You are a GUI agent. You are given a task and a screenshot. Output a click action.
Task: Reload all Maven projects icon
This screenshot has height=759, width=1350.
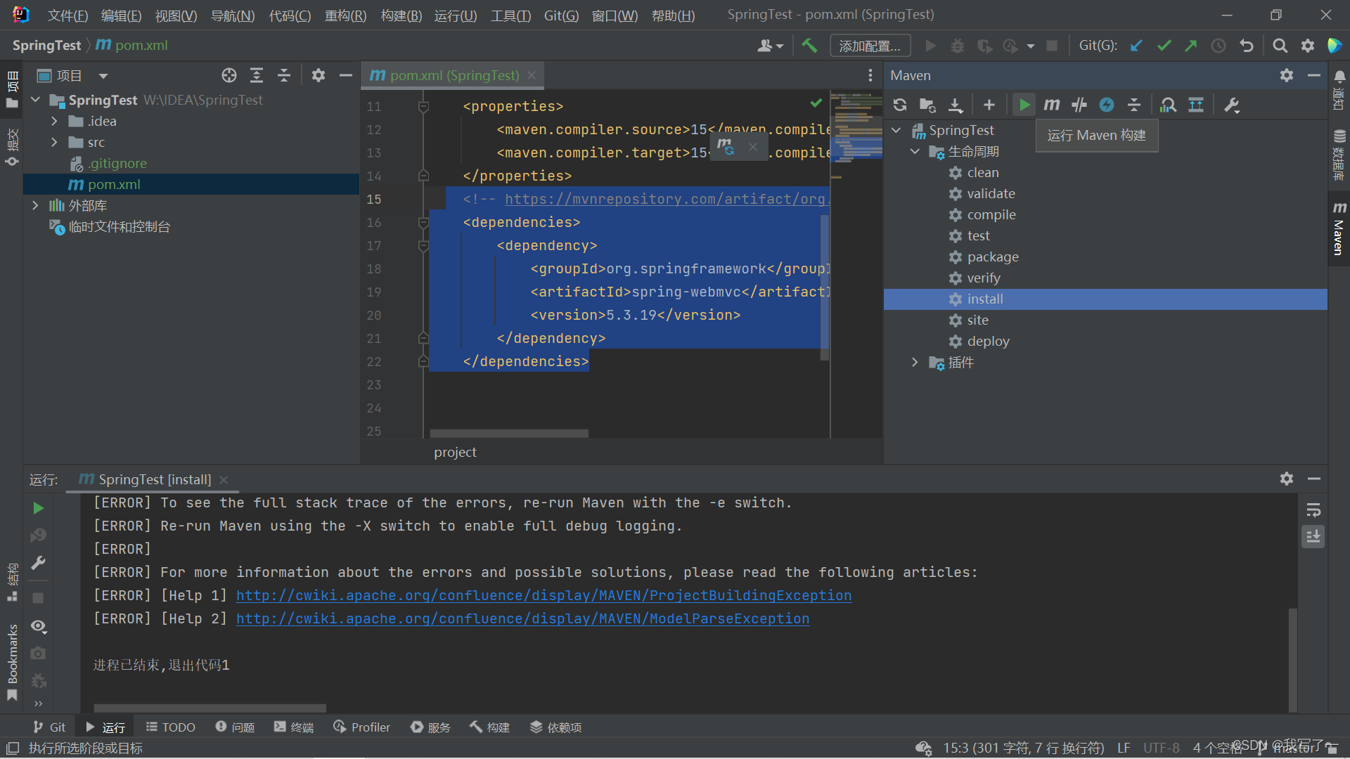pyautogui.click(x=899, y=105)
